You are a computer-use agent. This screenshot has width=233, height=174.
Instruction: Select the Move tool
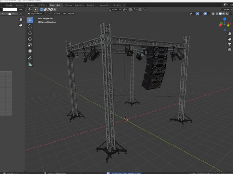[x=30, y=33]
